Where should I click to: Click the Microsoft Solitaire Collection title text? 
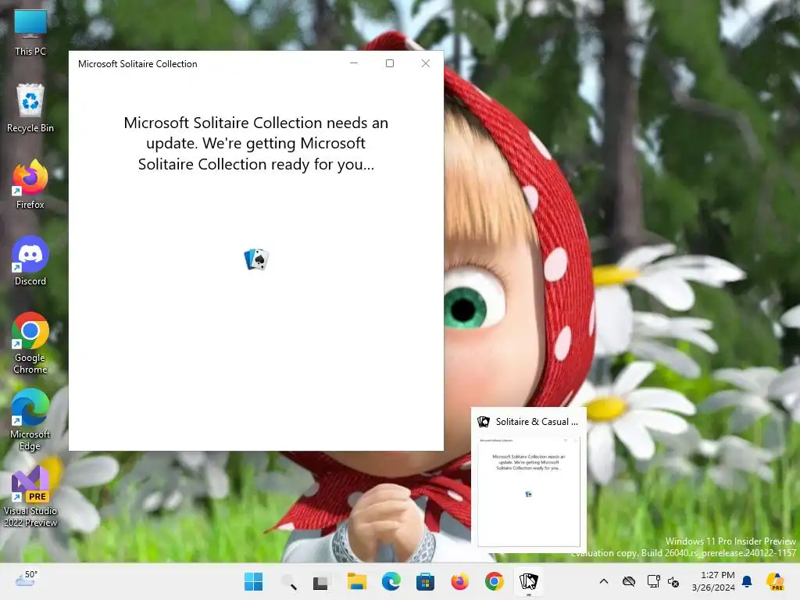(x=137, y=64)
